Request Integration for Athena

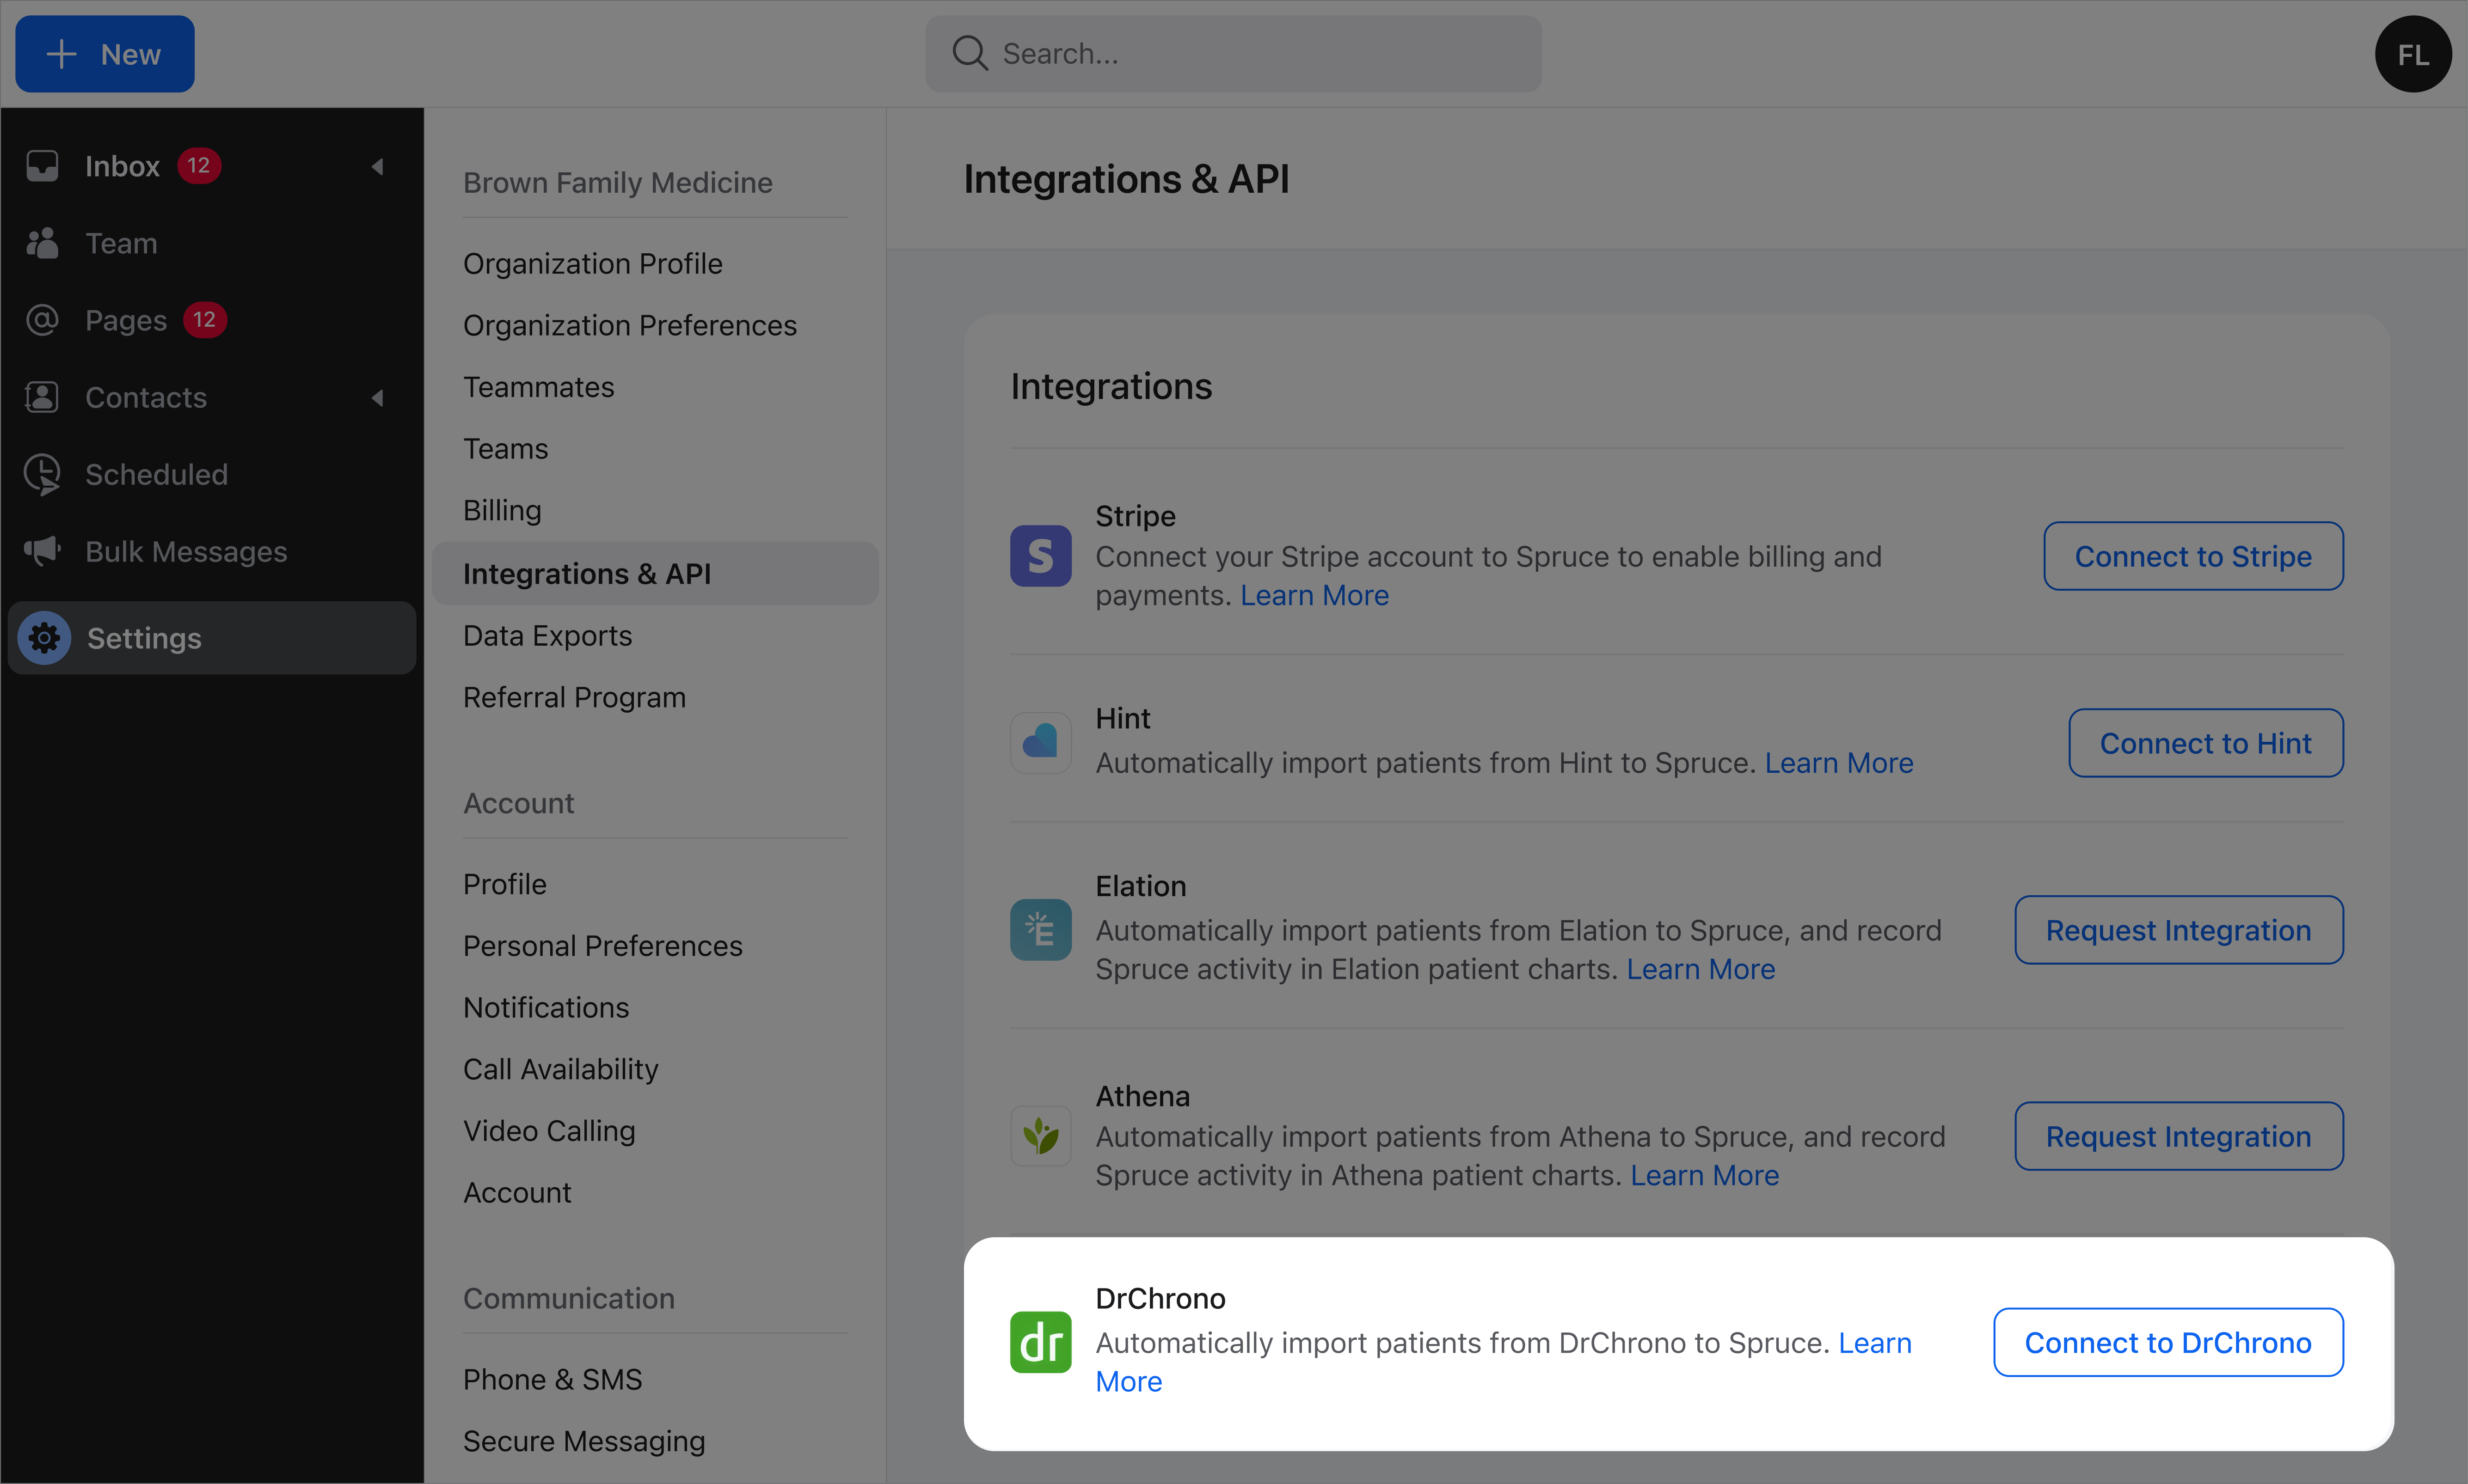[2178, 1136]
